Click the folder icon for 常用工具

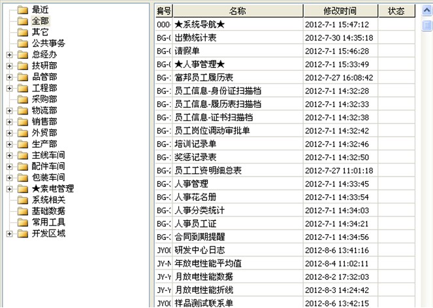tap(23, 222)
